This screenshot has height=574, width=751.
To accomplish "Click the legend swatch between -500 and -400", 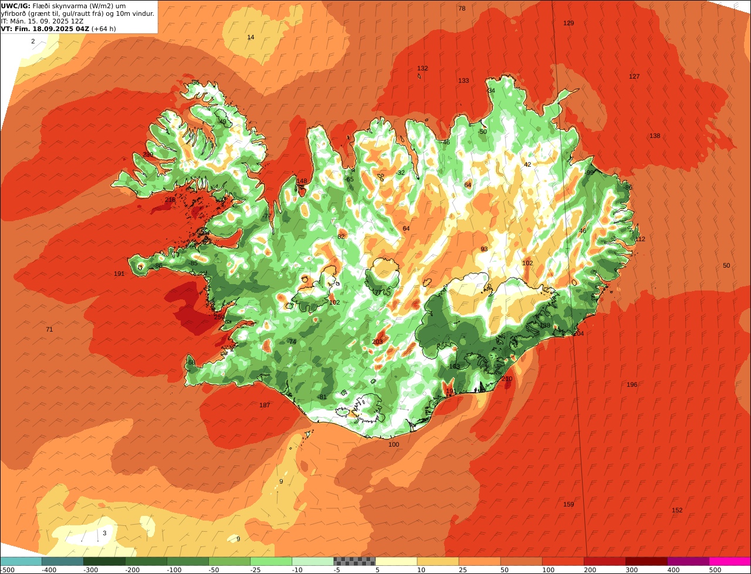I will [x=21, y=561].
